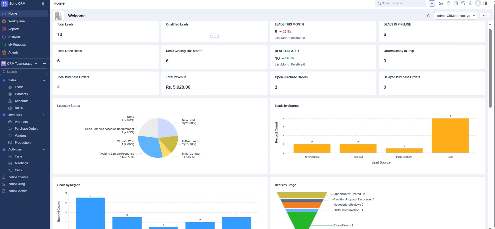Open the Purchase Orders module
This screenshot has height=229, width=495.
pyautogui.click(x=26, y=129)
